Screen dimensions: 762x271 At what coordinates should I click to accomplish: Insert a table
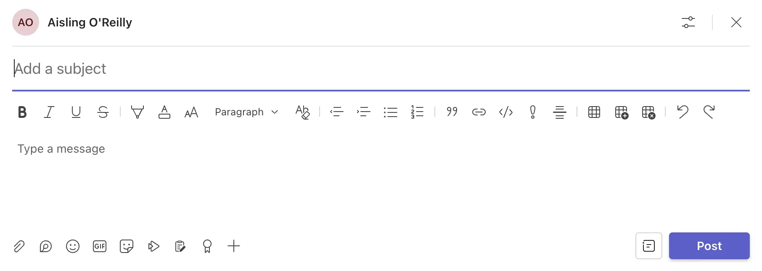(594, 112)
